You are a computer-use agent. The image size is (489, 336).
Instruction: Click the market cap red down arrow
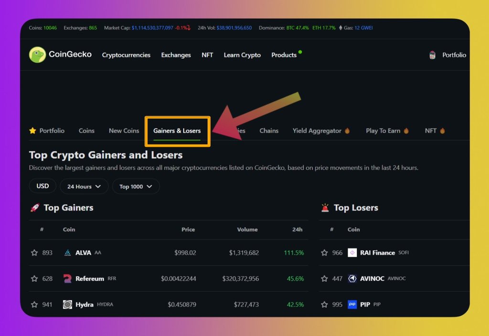pyautogui.click(x=189, y=28)
